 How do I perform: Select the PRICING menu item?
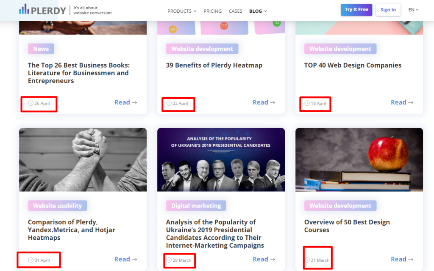click(212, 11)
